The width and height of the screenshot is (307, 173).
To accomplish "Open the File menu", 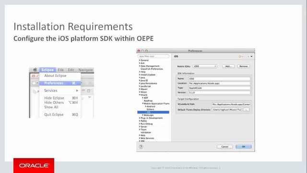I will coord(61,70).
